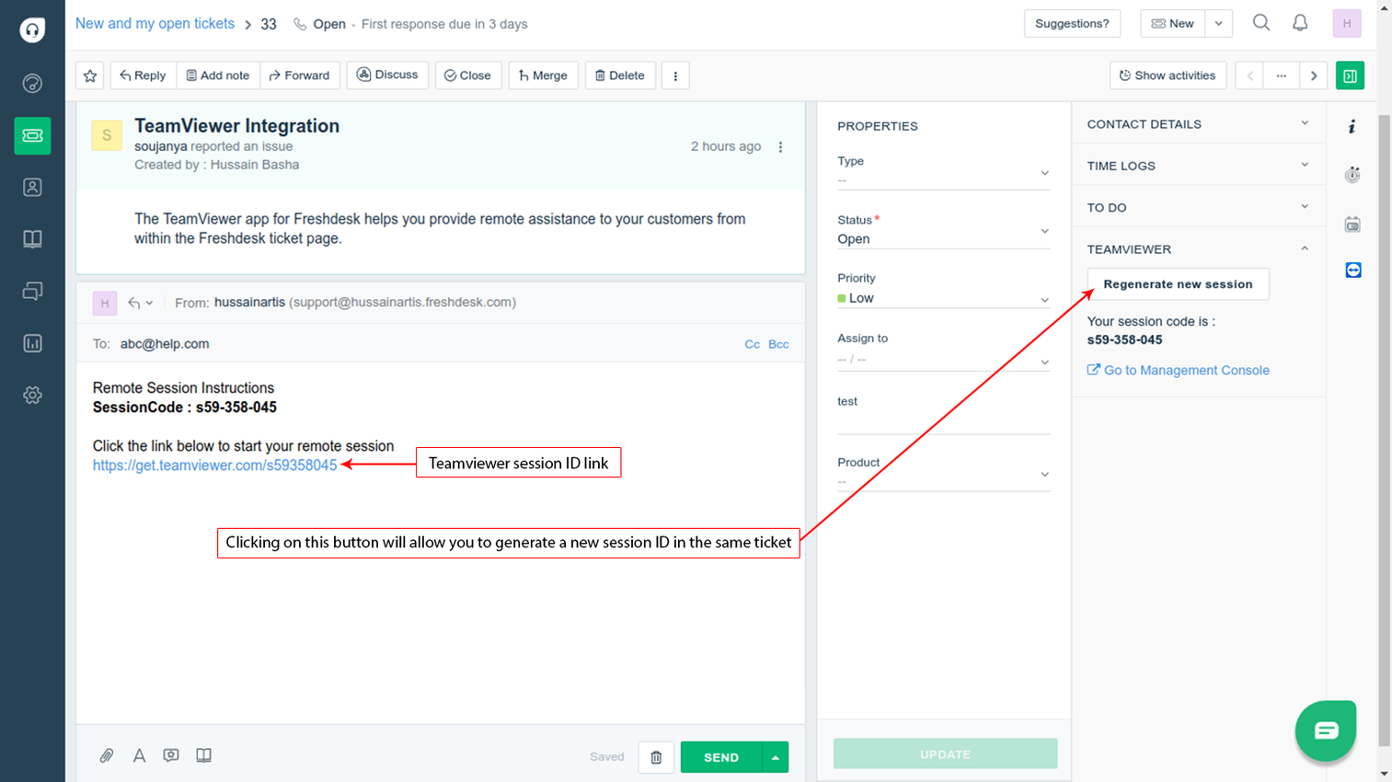1392x782 pixels.
Task: Delete this ticket
Action: point(620,75)
